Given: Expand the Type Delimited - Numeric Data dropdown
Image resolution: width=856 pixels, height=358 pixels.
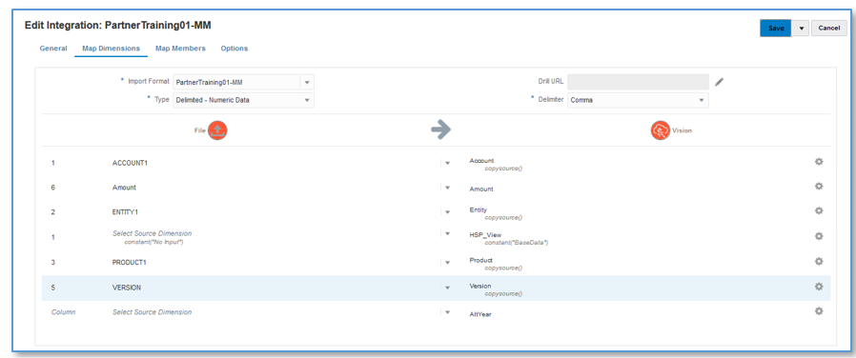Looking at the screenshot, I should tap(307, 100).
